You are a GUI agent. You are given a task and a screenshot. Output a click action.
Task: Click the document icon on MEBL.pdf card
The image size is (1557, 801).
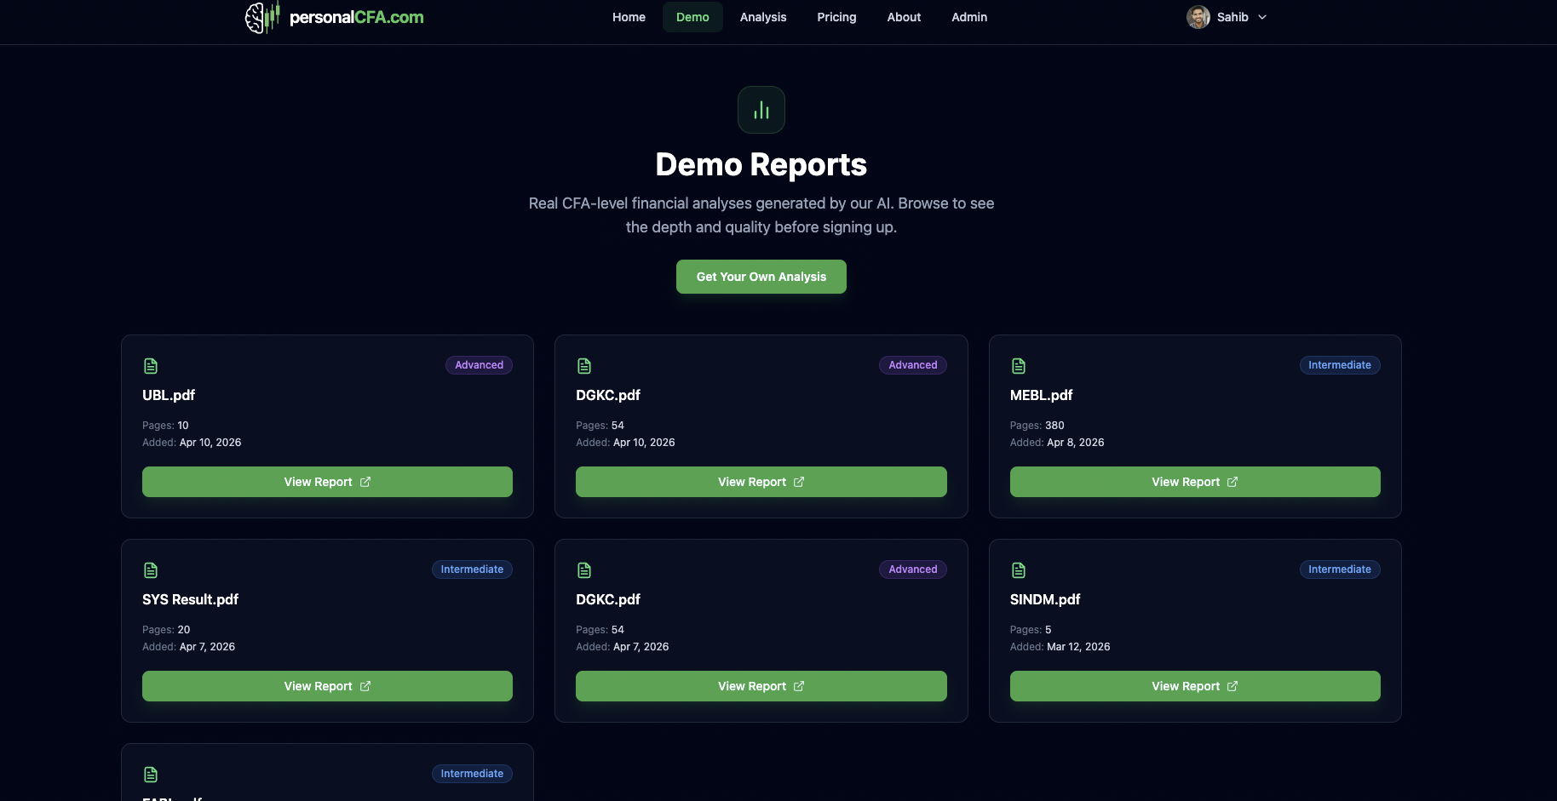1019,366
